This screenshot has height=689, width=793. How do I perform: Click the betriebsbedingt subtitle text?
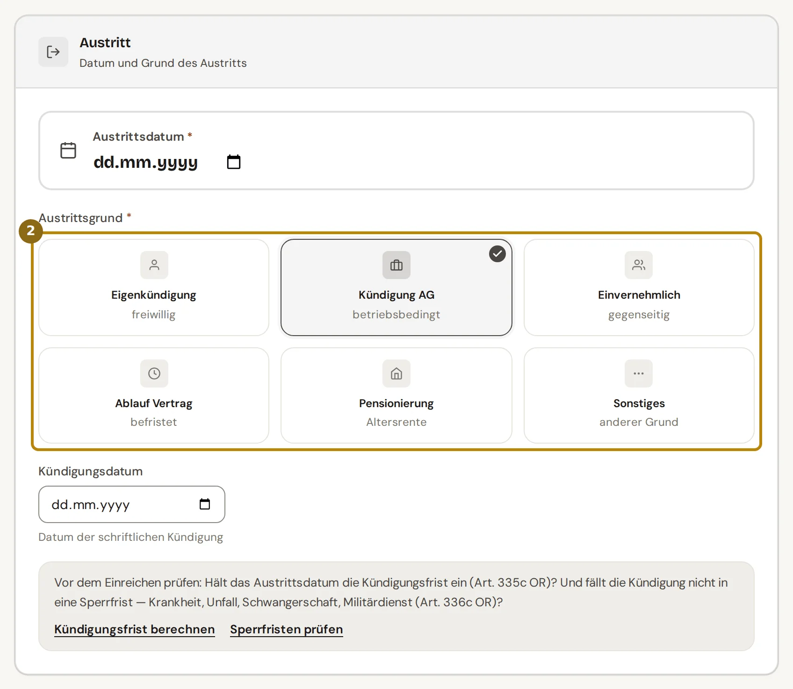(x=396, y=315)
